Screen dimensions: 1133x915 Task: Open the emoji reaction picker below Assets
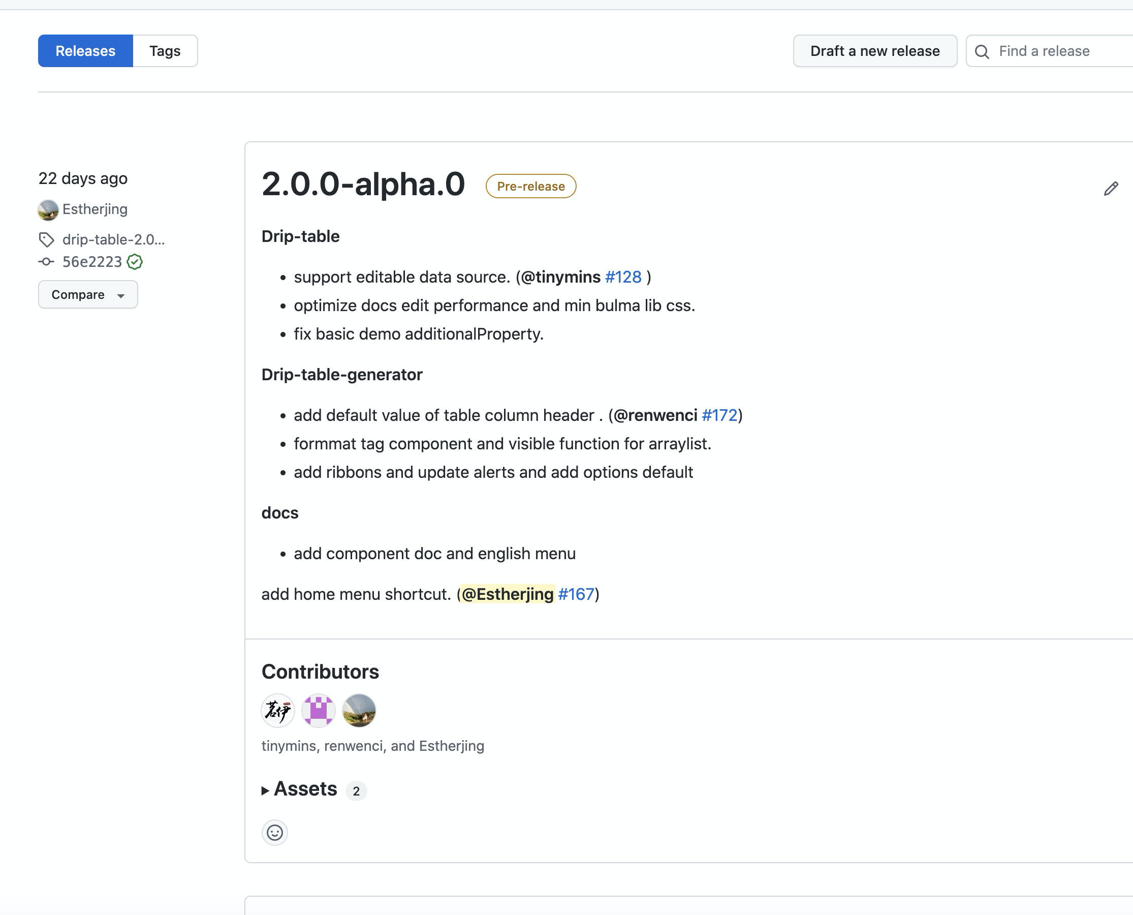(x=274, y=833)
